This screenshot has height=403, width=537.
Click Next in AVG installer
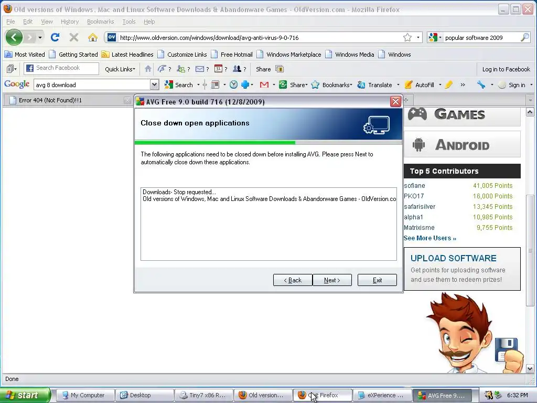click(332, 280)
